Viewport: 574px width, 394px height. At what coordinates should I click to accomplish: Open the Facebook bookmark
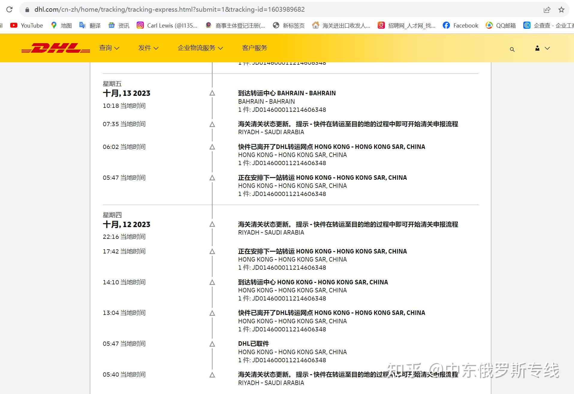coord(460,25)
